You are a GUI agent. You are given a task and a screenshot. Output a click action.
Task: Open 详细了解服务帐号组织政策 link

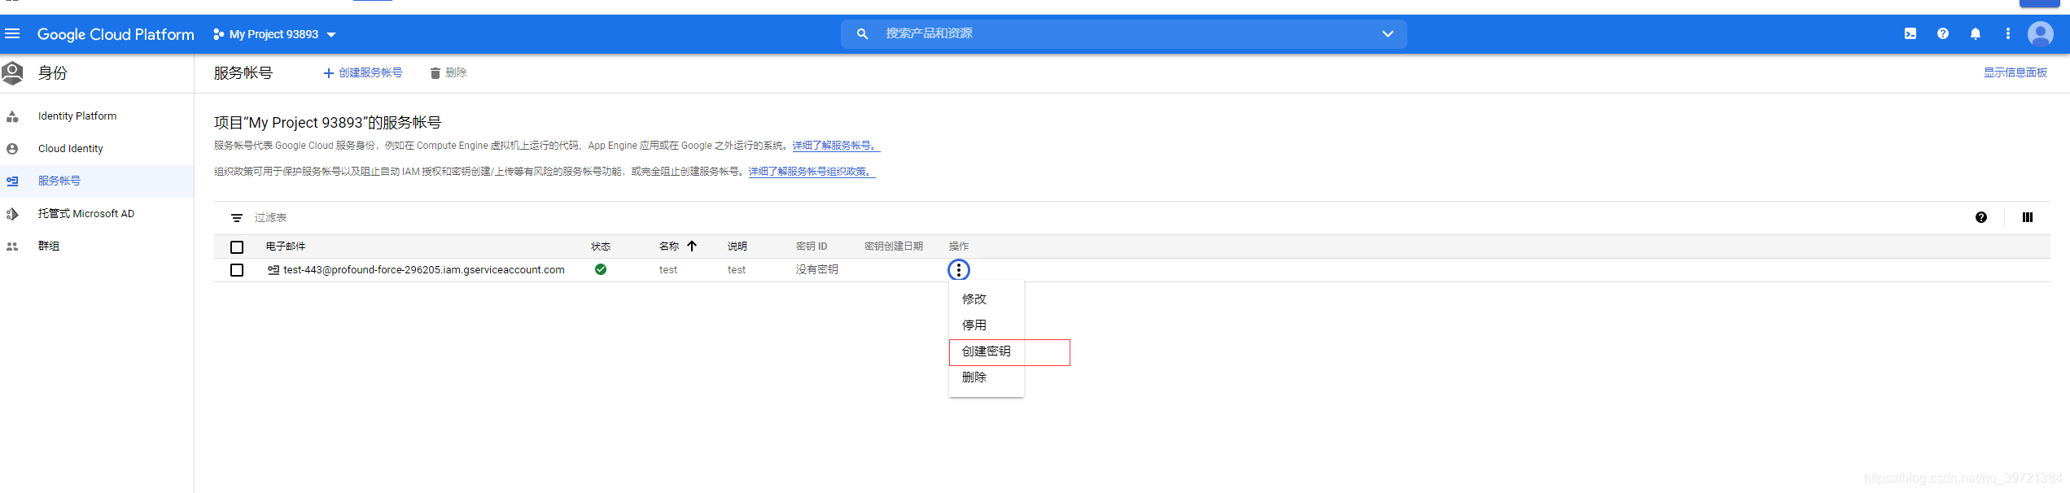(812, 172)
